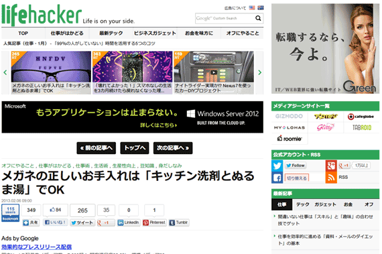The height and width of the screenshot is (254, 382).
Task: Open TABROID site logo
Action: pos(362,127)
